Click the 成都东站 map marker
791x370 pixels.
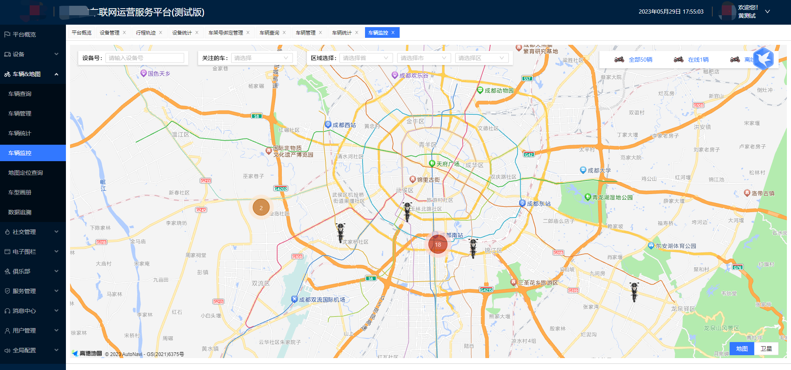tap(522, 203)
